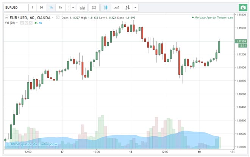Click the EURUSD symbol input field
Image resolution: width=250 pixels, height=157 pixels.
tap(16, 8)
